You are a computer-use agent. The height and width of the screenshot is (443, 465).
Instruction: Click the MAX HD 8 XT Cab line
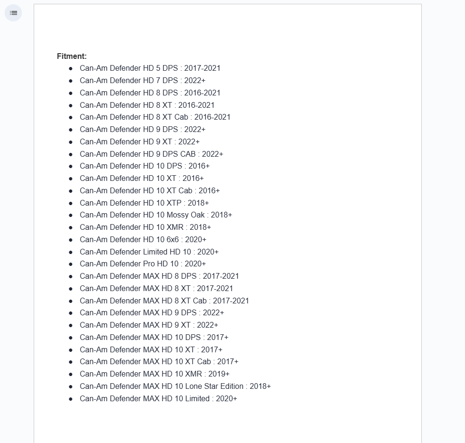(x=164, y=301)
